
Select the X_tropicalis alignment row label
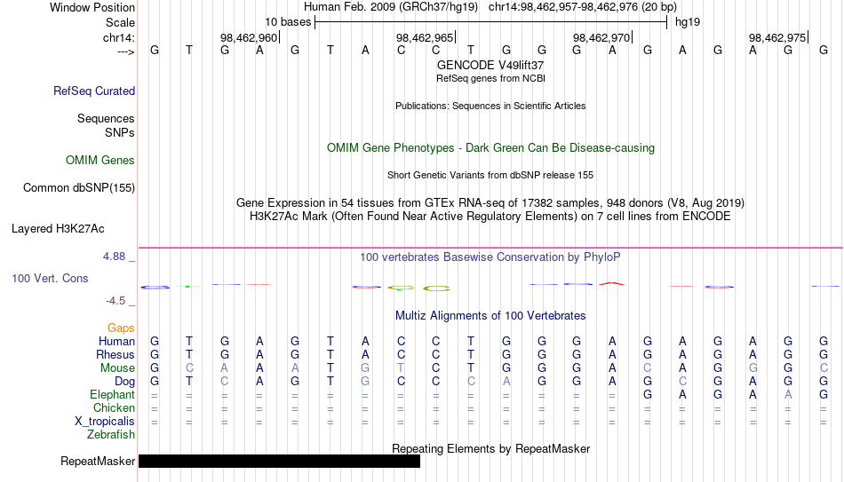[x=105, y=422]
